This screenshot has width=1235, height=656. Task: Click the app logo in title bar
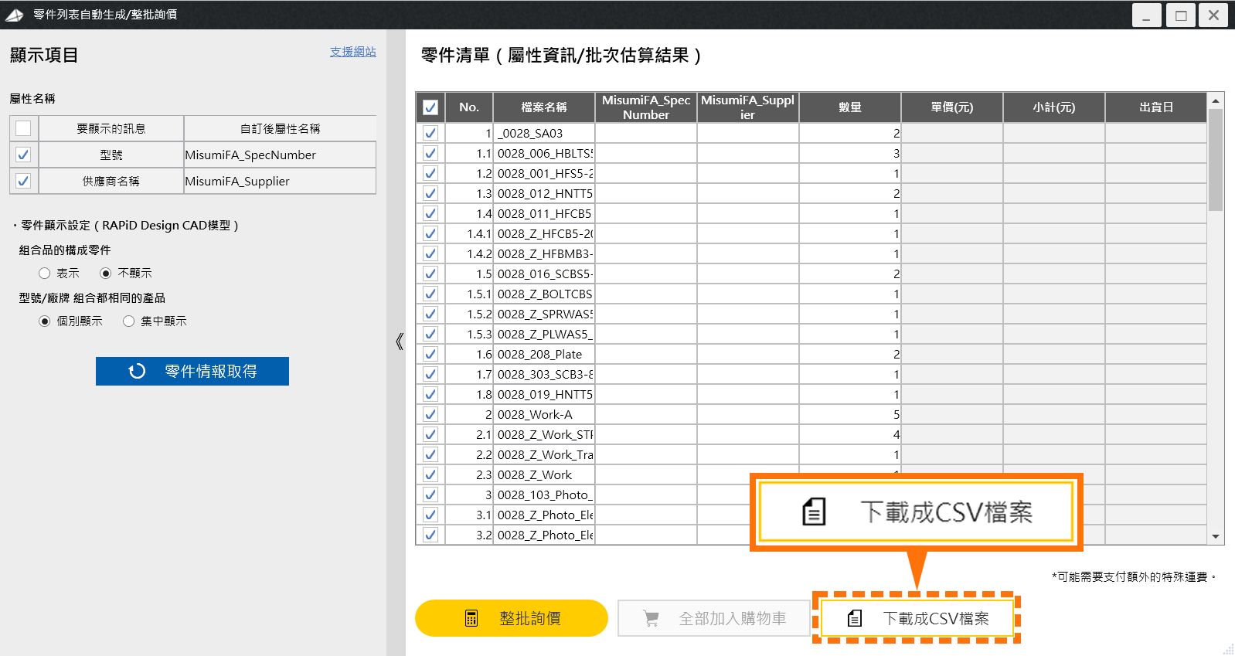tap(15, 15)
